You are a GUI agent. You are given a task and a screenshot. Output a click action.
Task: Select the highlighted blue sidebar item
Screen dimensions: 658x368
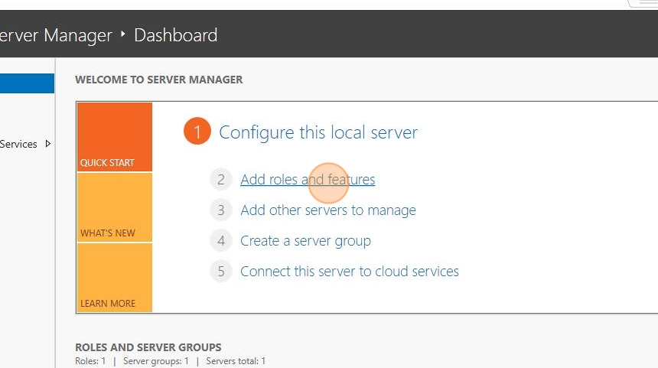coord(27,83)
